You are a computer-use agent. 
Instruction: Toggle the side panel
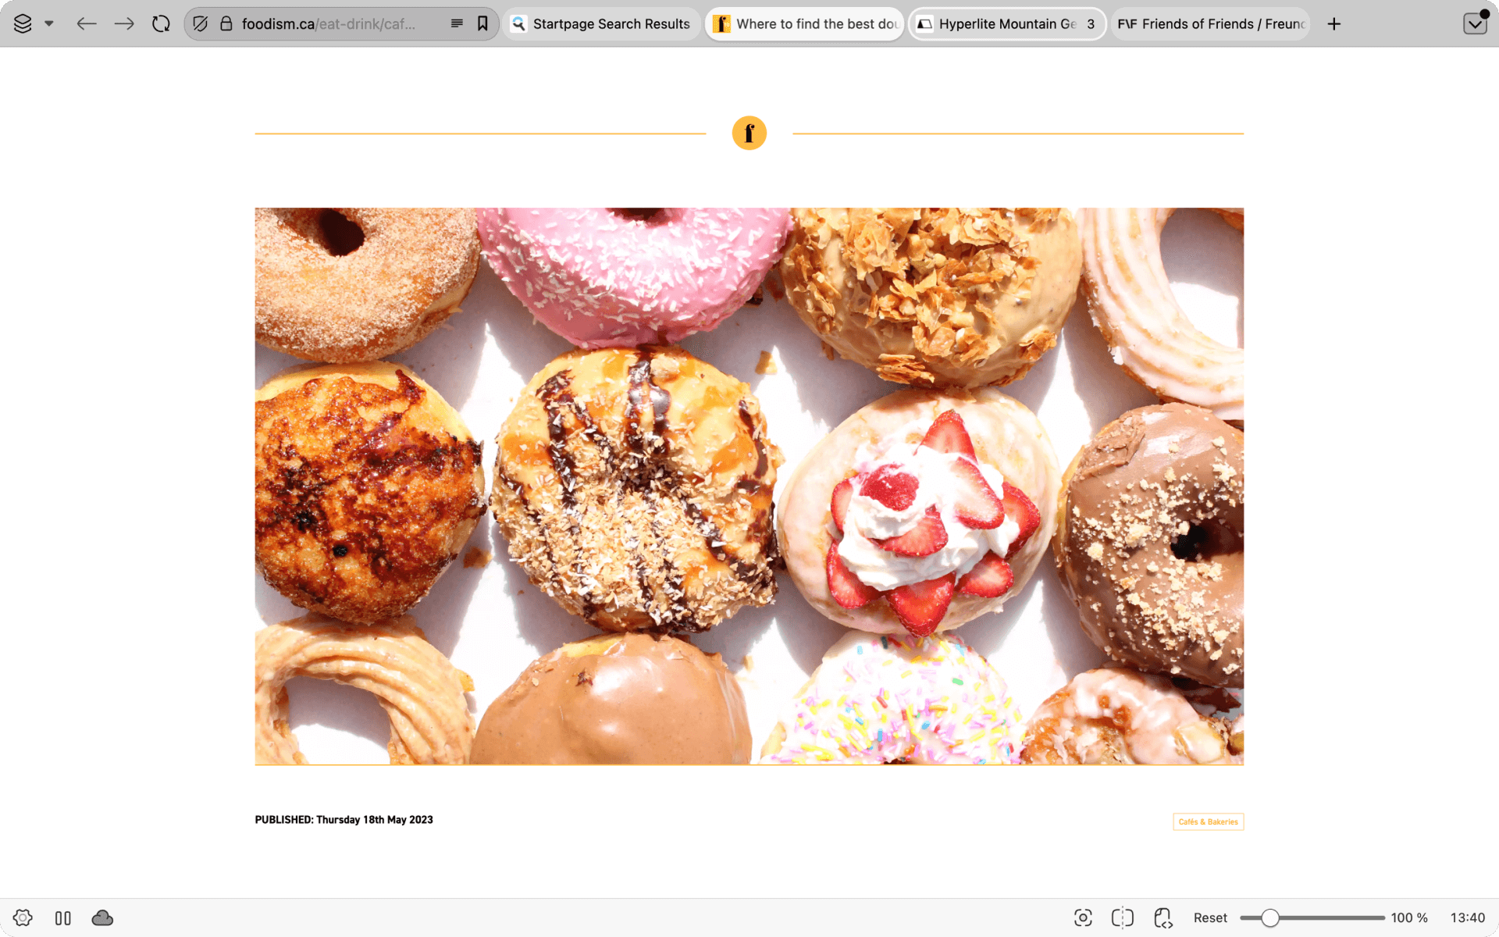pyautogui.click(x=63, y=917)
